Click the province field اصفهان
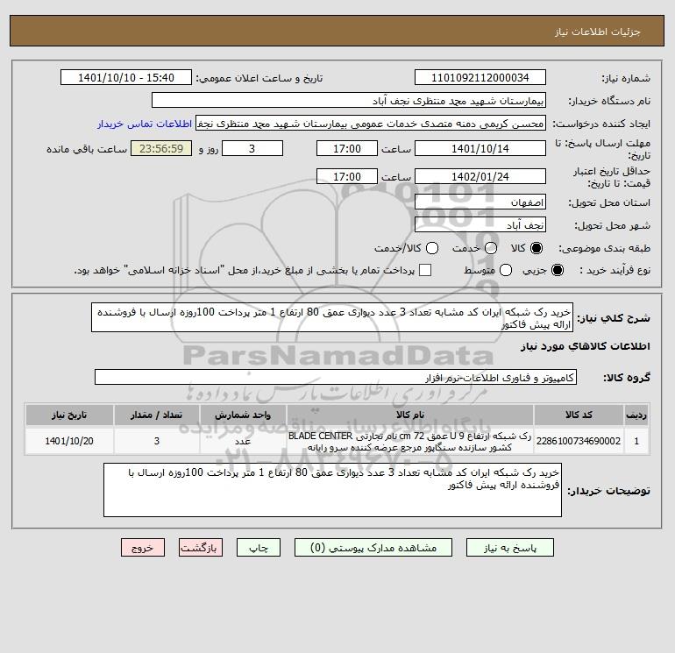 (480, 202)
